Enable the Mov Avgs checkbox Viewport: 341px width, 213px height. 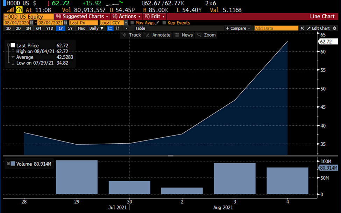[132, 23]
